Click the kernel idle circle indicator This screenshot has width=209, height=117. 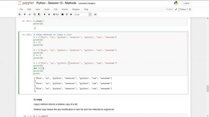click(x=190, y=9)
